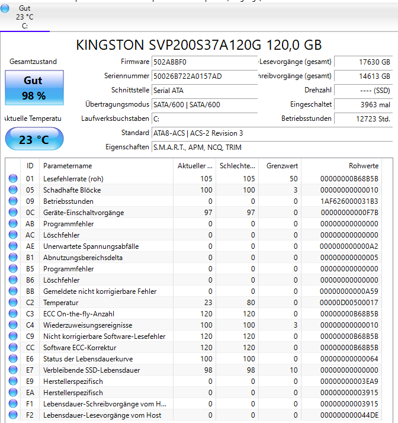Viewport: 398px width, 423px height.
Task: Click the Übertragungsmodus field SATA/600 | SATA/600
Action: pos(204,105)
